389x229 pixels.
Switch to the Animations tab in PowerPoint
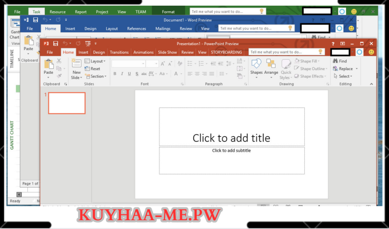click(x=143, y=52)
